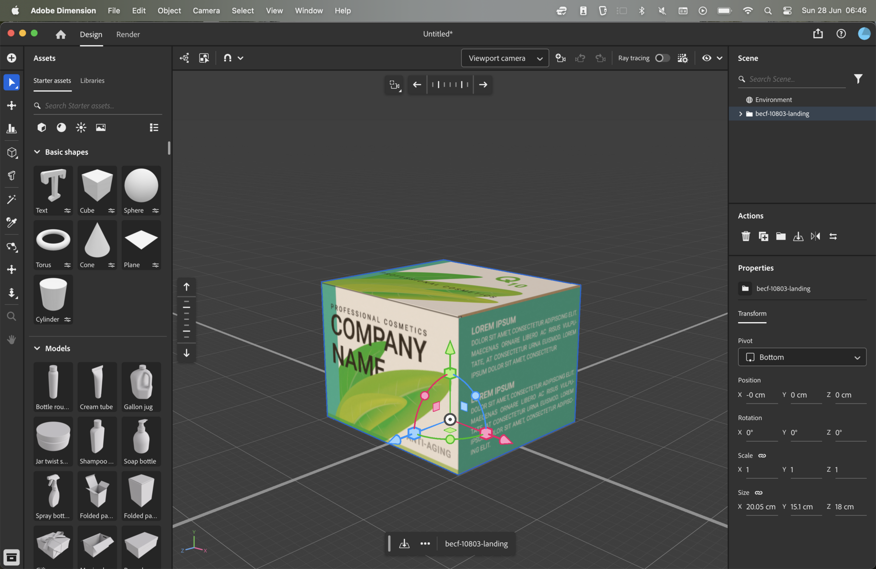876x569 pixels.
Task: Filter starter assets by lights icon
Action: point(81,127)
